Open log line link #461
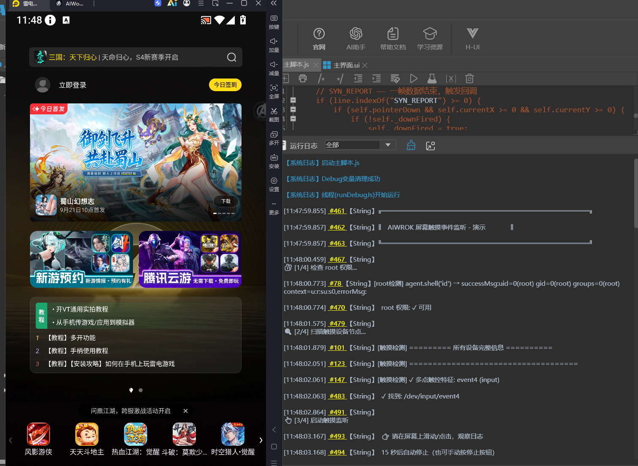Screen dimensions: 638x466 [x=337, y=211]
